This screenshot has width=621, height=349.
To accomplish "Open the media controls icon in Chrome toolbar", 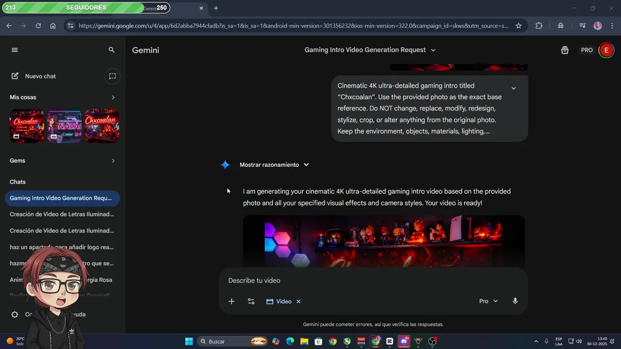I will point(583,26).
